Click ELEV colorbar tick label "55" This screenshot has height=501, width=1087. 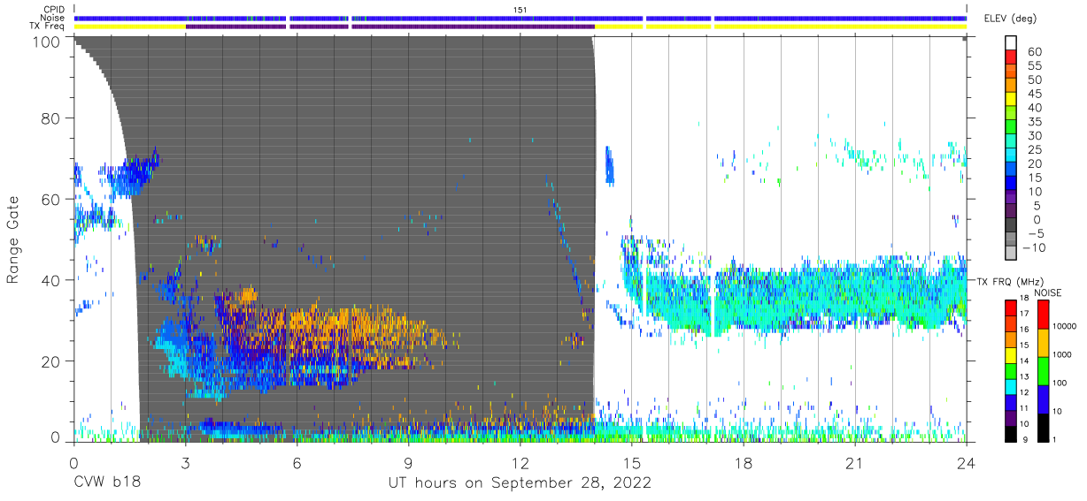click(1034, 66)
